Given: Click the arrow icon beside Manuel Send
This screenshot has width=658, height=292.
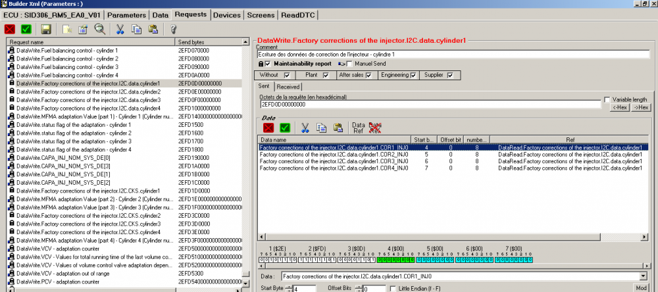Looking at the screenshot, I should coord(342,64).
